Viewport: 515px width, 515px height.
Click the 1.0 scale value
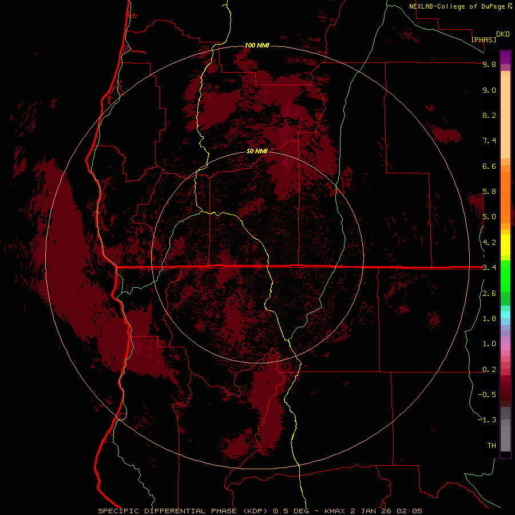pos(489,344)
